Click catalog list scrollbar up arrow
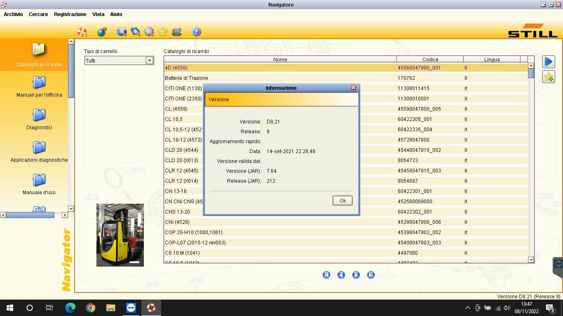The width and height of the screenshot is (563, 316). pos(531,65)
